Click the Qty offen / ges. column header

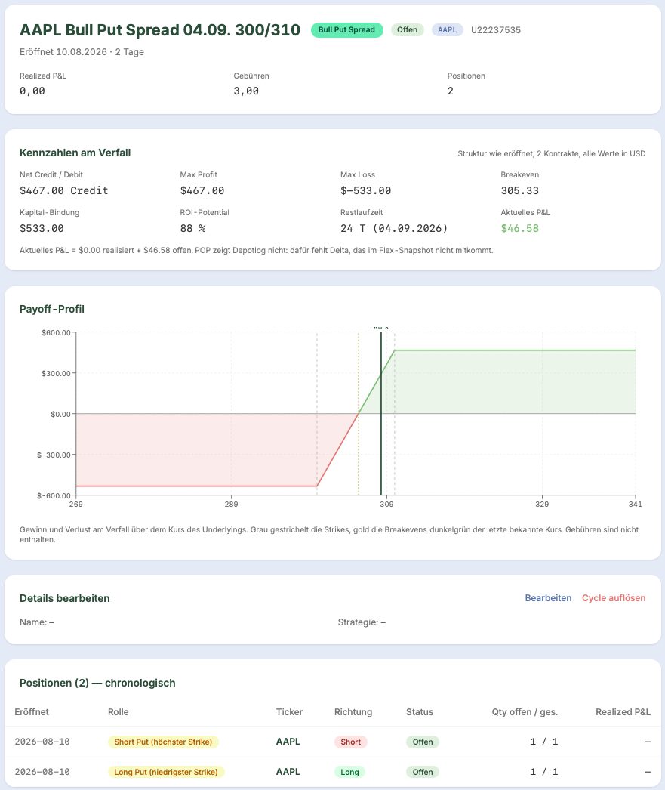point(525,712)
